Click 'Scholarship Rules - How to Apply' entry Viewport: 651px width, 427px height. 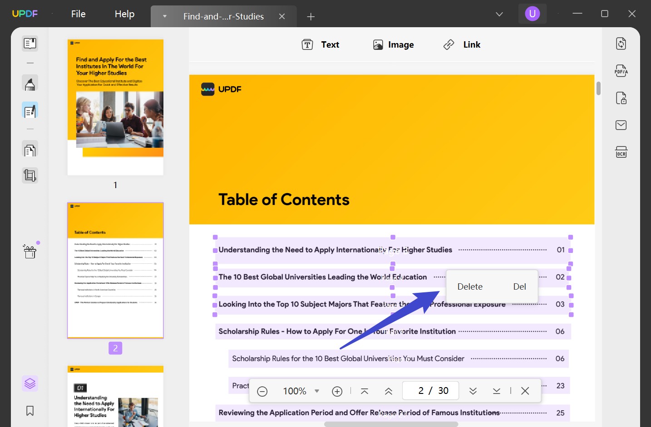pyautogui.click(x=337, y=331)
